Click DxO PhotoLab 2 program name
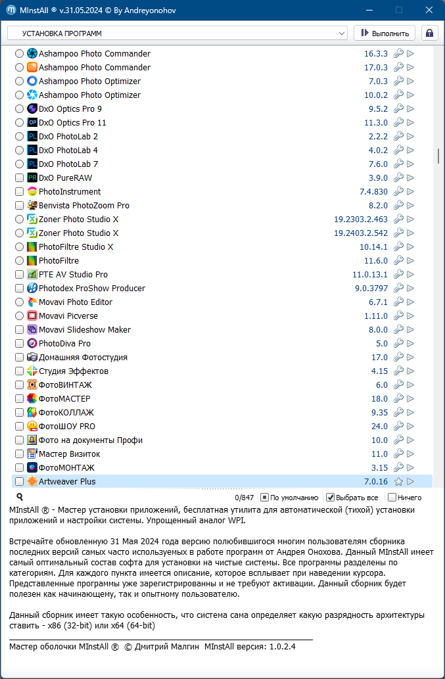Screen dimensions: 445x679 coord(68,137)
